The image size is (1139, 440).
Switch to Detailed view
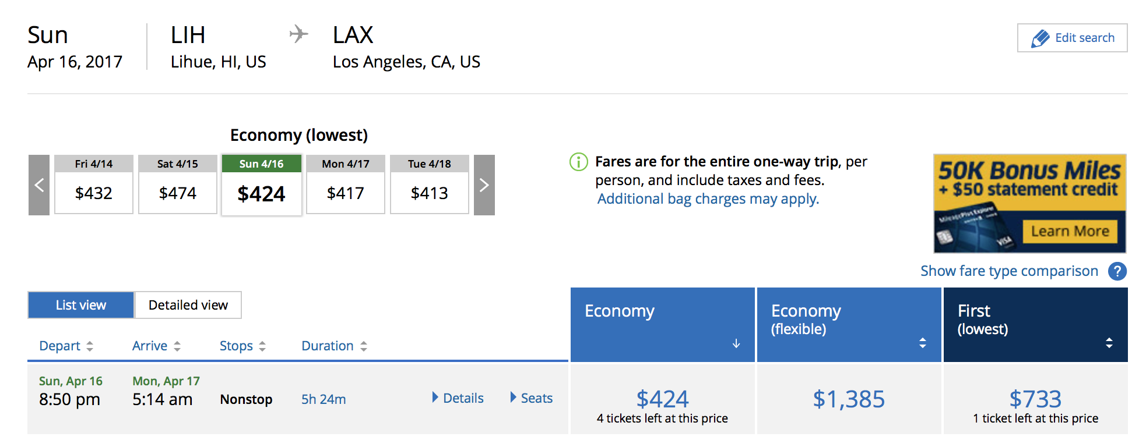[x=188, y=304]
